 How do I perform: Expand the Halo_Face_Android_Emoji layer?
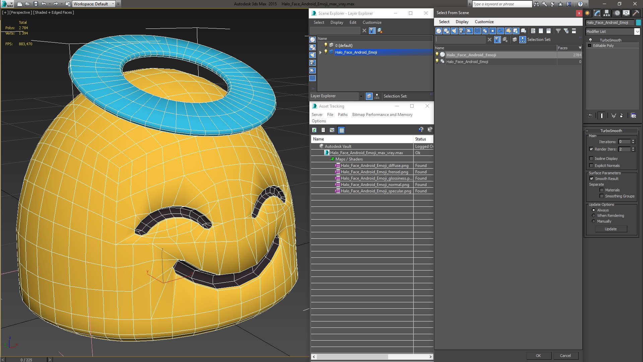[x=320, y=52]
